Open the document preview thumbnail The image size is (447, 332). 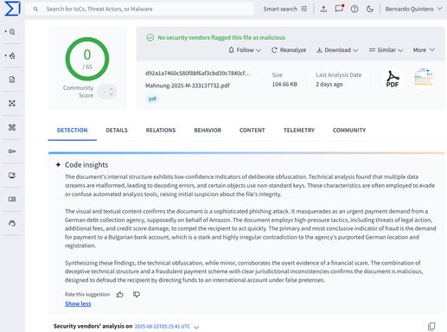(x=423, y=79)
